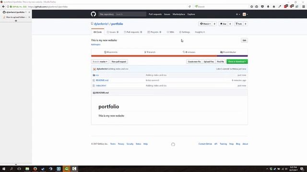The image size is (307, 172).
Task: Click the language breakdown color bar
Action: (x=169, y=56)
